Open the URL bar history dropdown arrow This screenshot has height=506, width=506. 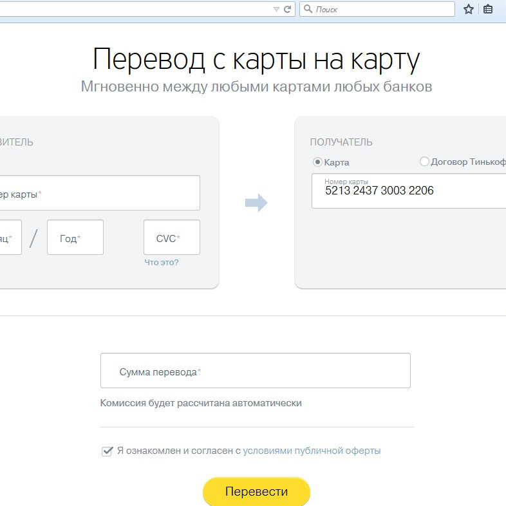click(x=276, y=10)
